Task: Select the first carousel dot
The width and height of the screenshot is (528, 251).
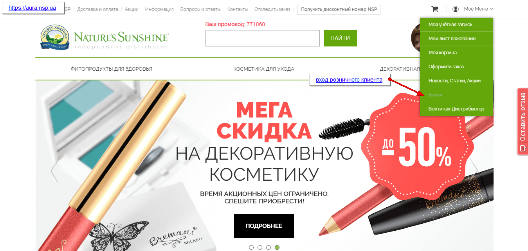Action: coord(251,247)
